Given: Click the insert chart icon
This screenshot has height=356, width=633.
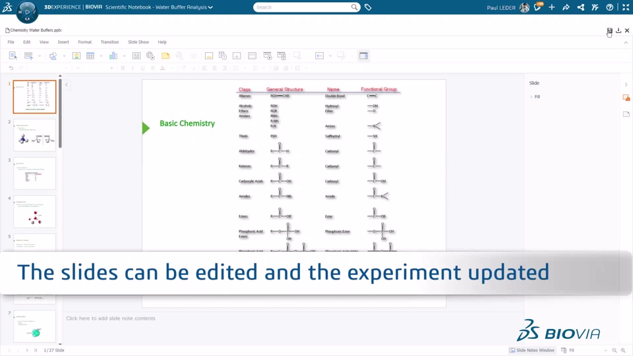Looking at the screenshot, I should (113, 56).
